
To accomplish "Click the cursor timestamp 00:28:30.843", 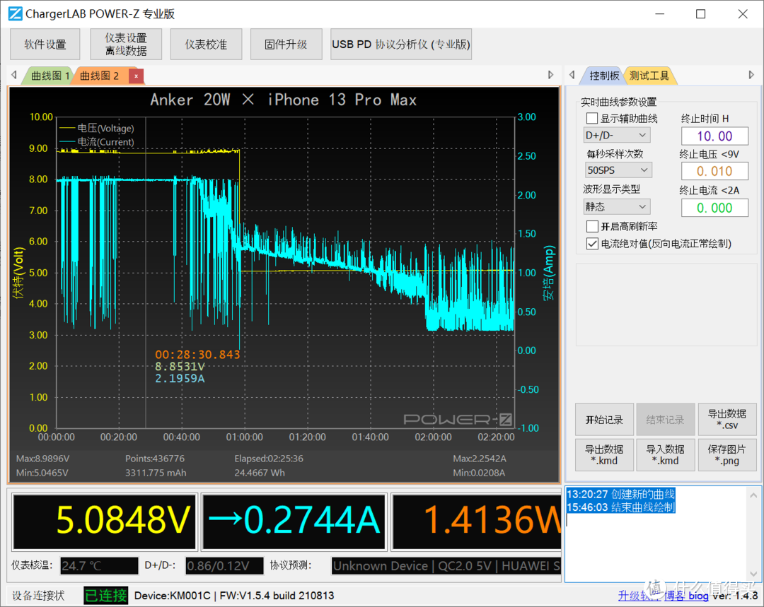I will click(197, 354).
